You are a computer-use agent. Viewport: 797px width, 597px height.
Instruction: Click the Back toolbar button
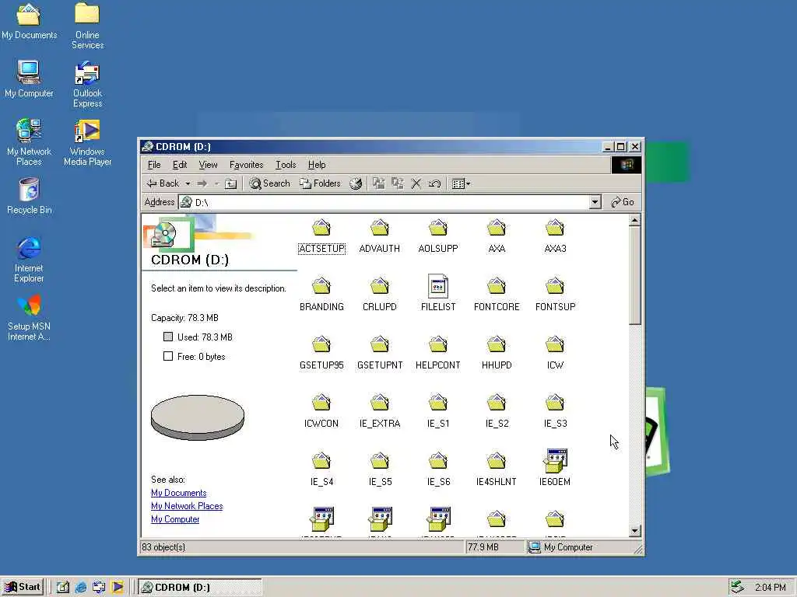click(x=163, y=183)
